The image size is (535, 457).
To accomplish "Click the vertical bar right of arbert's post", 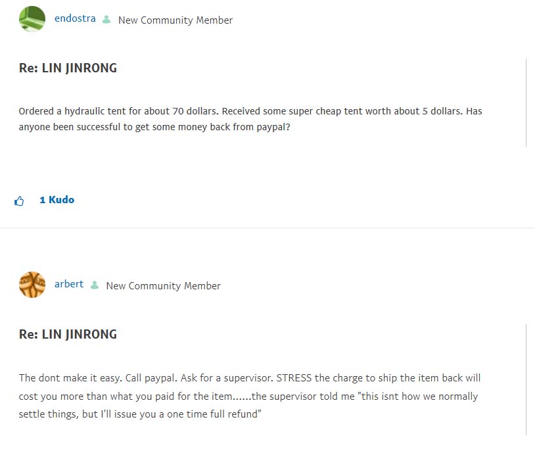I will (526, 379).
